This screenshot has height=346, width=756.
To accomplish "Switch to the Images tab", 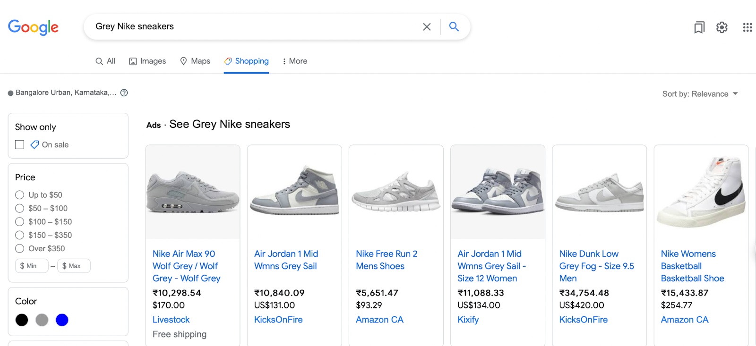I will pos(147,61).
